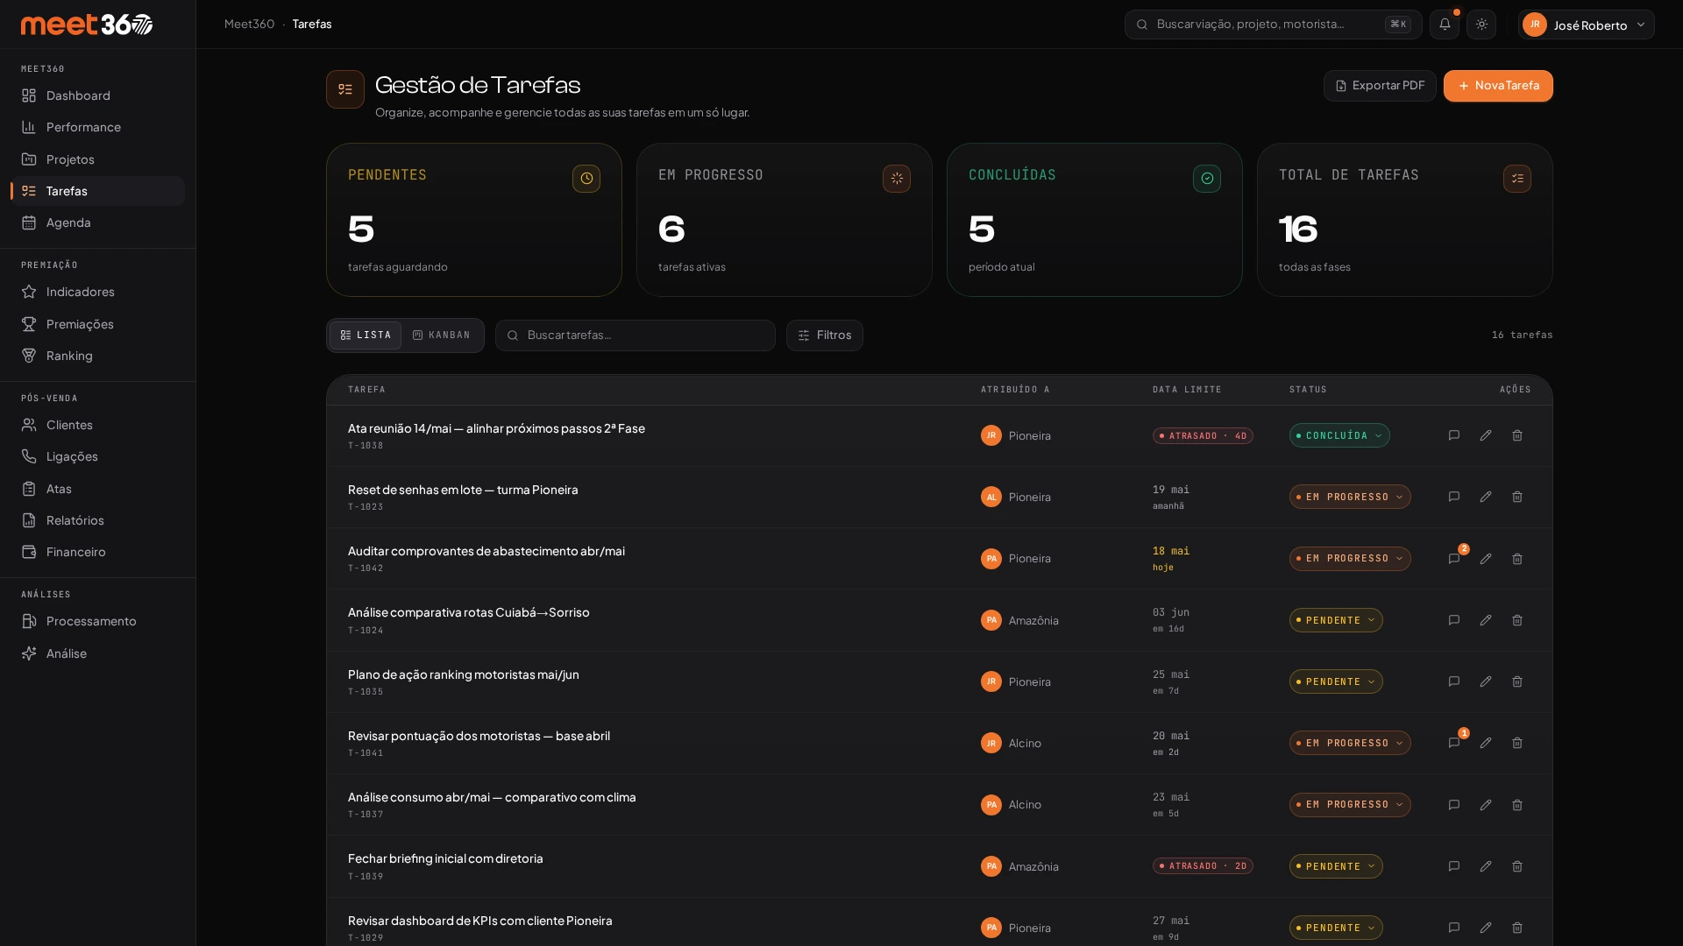Toggle light/dark theme sun icon

pos(1481,25)
